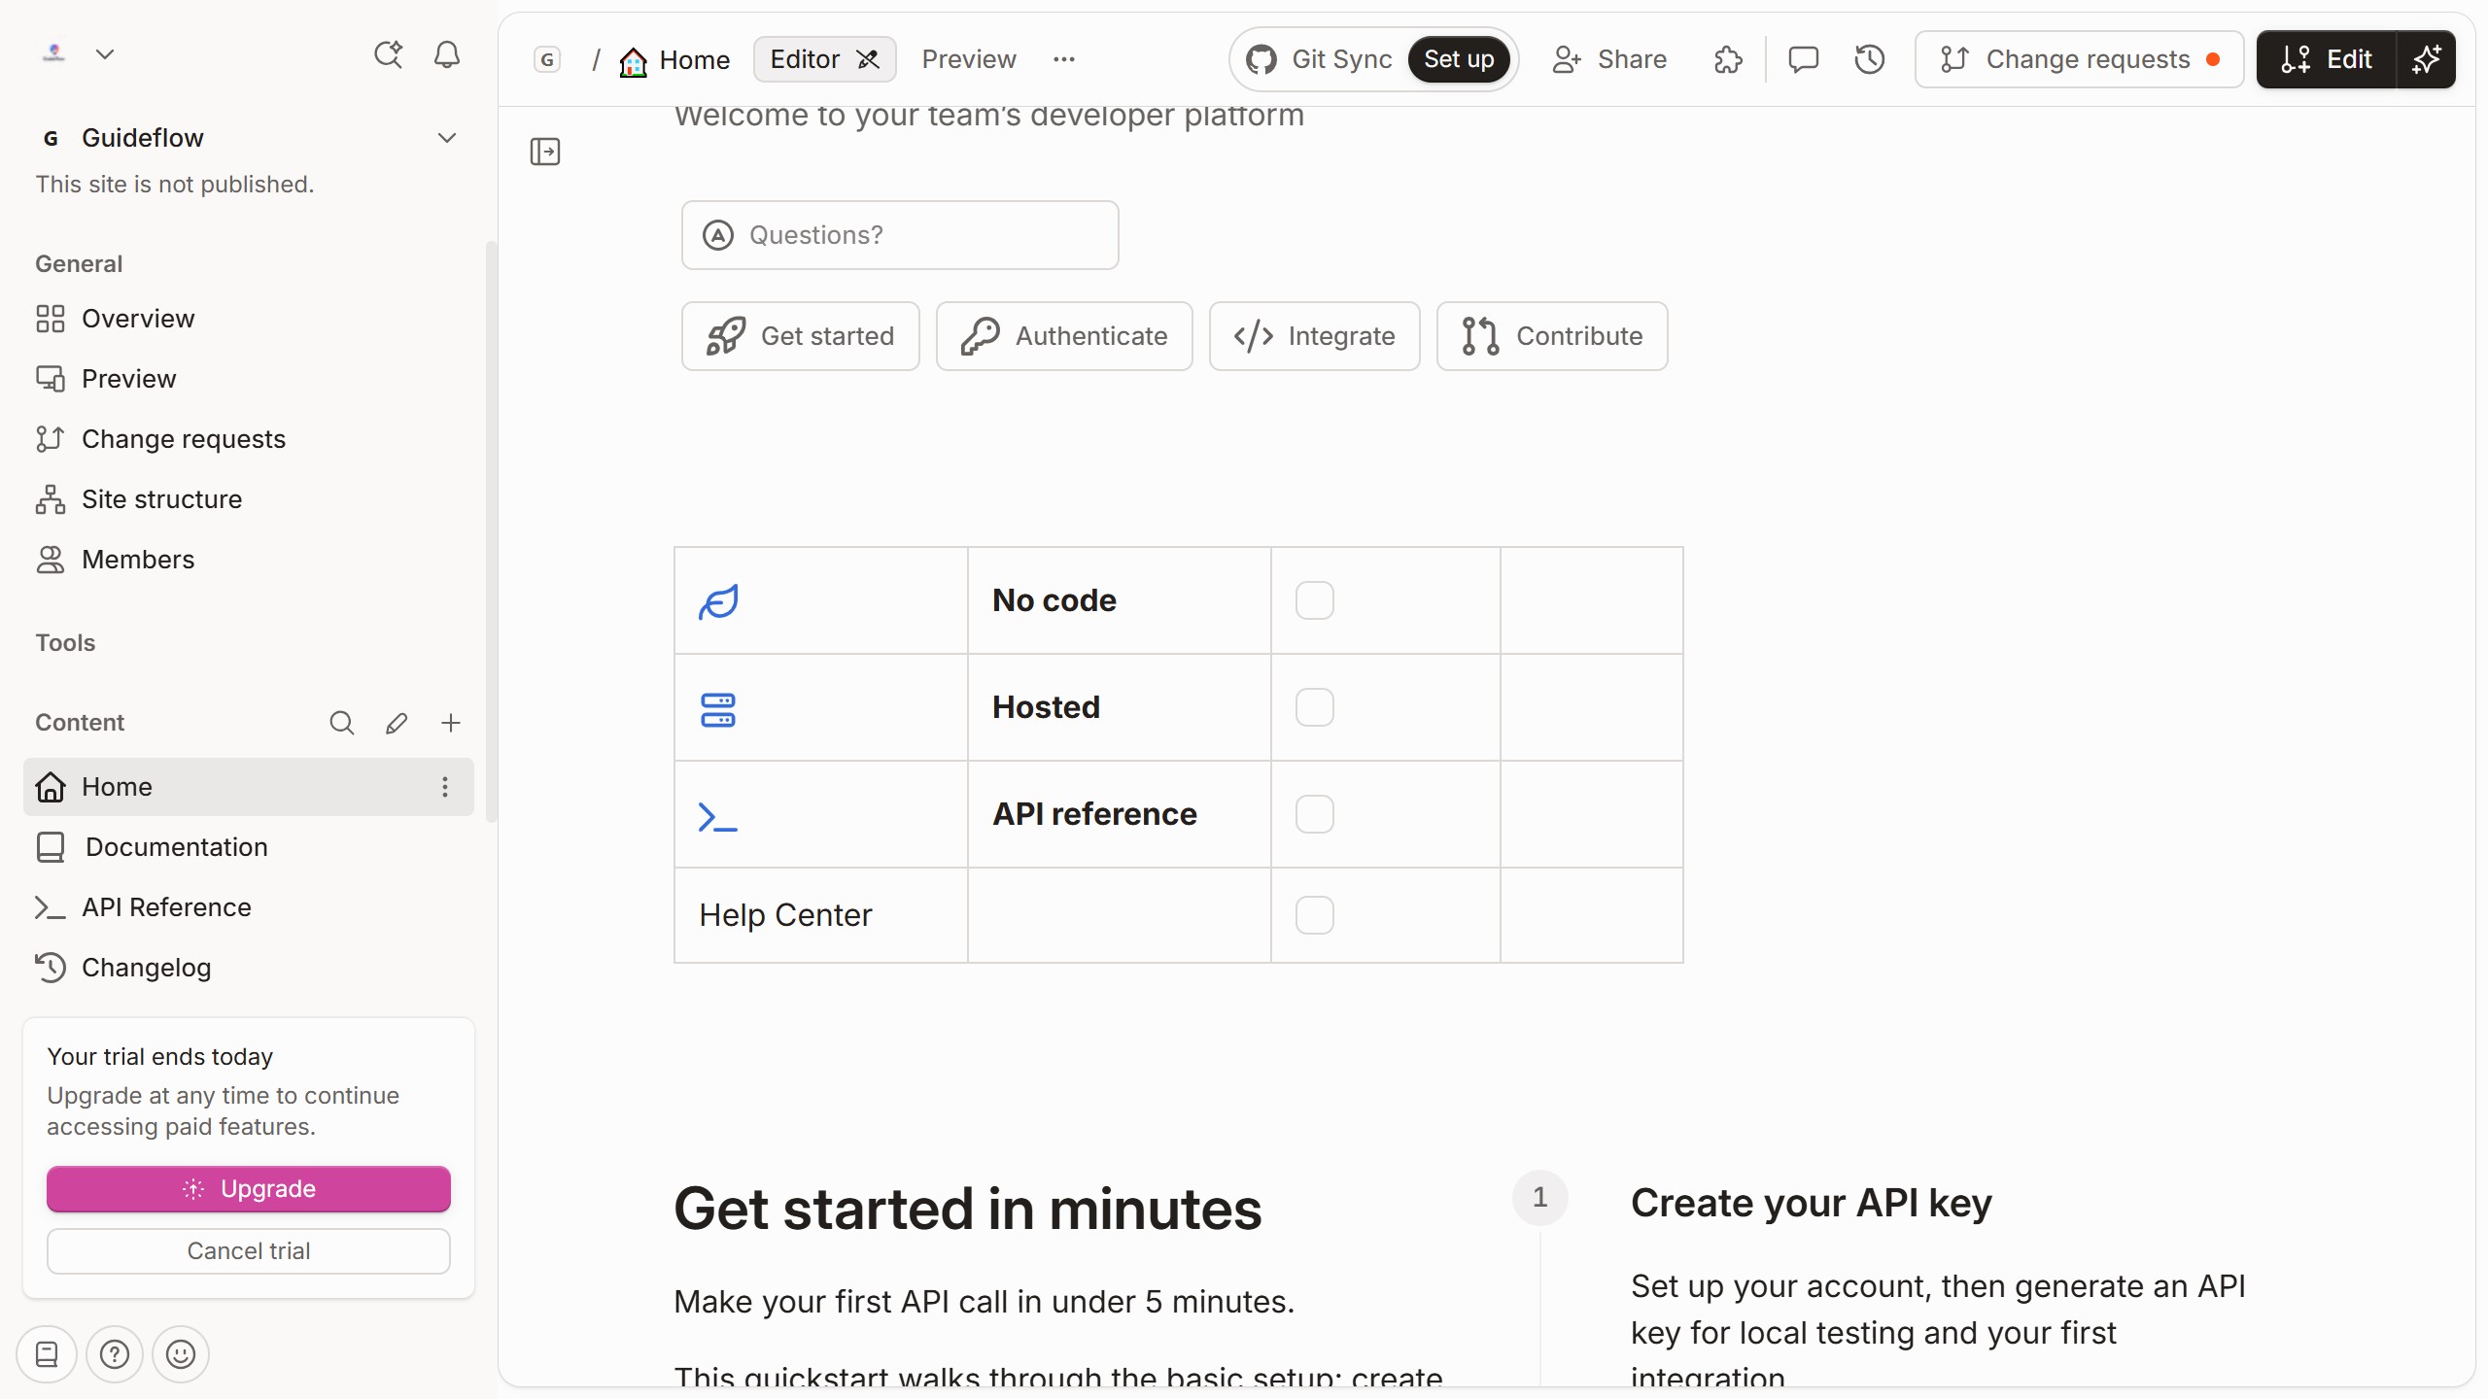Click the AI sparkle edit button
The height and width of the screenshot is (1399, 2488).
[2427, 59]
